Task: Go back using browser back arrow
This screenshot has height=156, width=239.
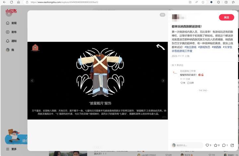Action: [4, 2]
